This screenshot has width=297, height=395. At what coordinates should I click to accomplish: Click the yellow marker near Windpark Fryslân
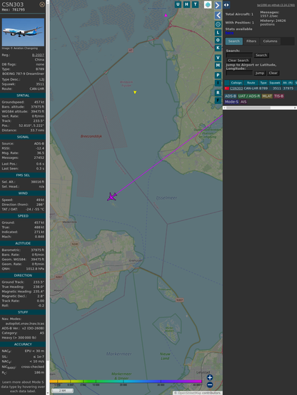(135, 92)
